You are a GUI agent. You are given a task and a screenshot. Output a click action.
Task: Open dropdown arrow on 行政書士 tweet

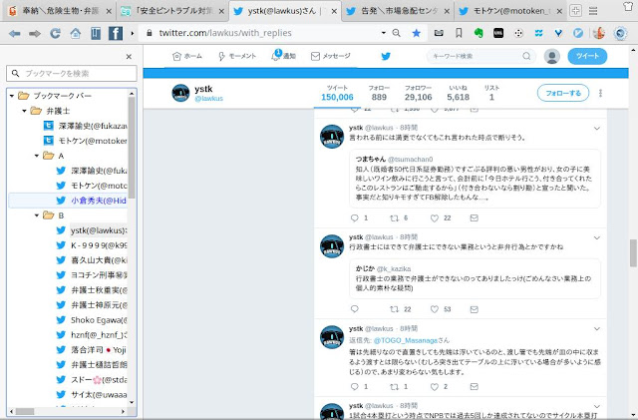(596, 237)
